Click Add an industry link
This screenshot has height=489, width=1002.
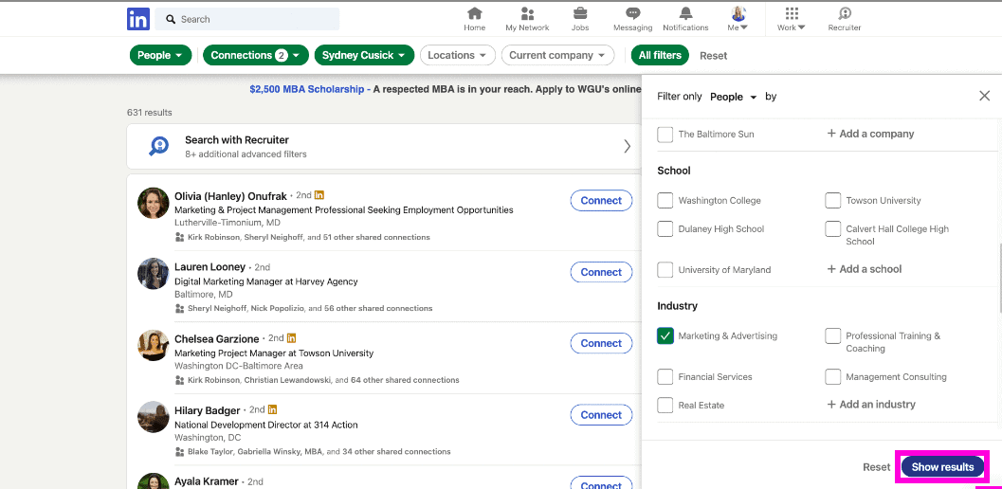pyautogui.click(x=871, y=405)
